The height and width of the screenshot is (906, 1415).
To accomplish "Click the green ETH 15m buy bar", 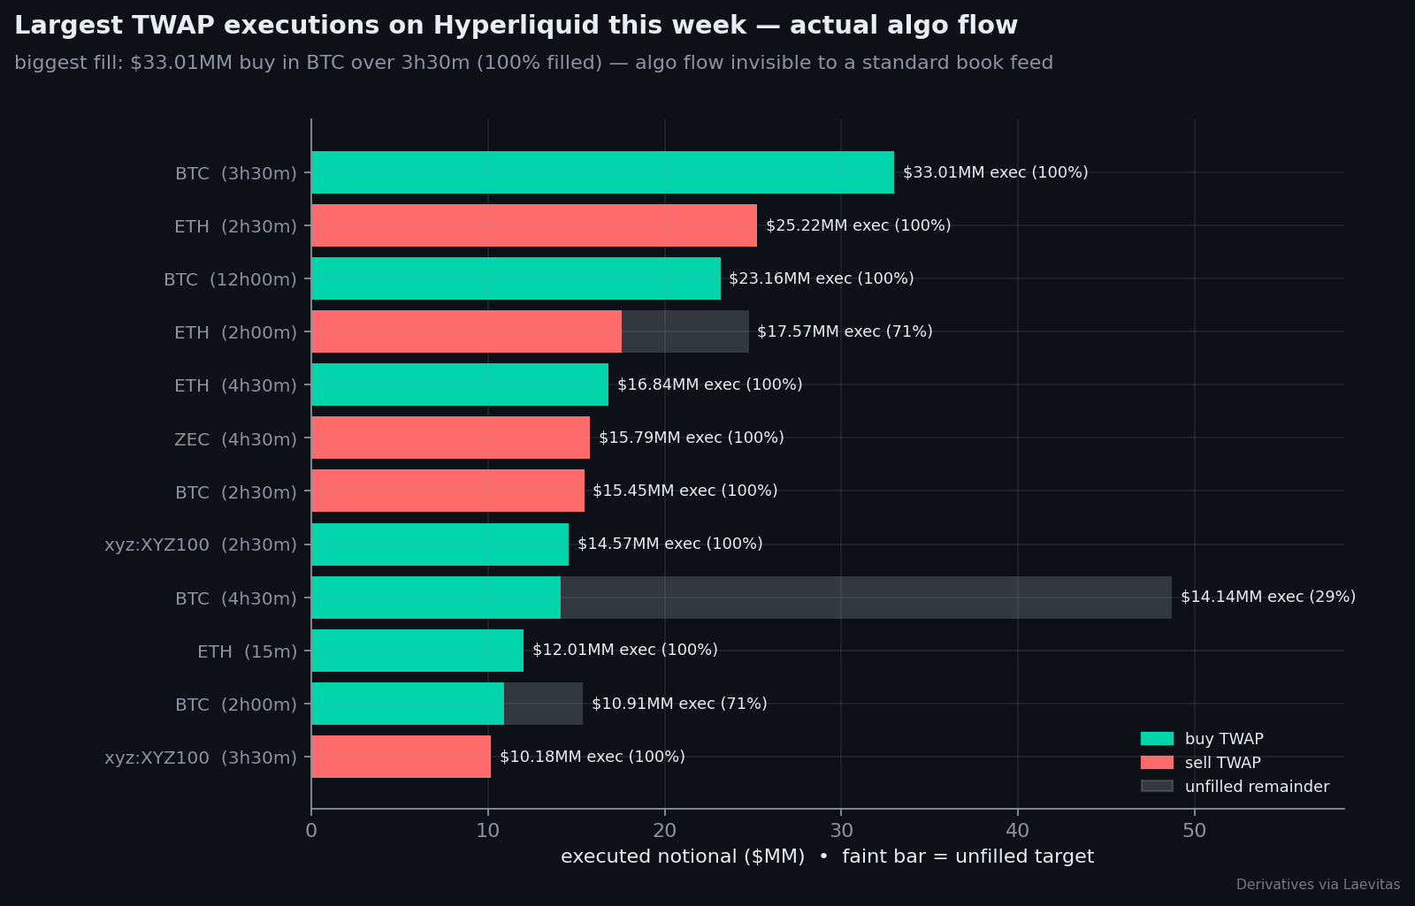I will click(417, 651).
